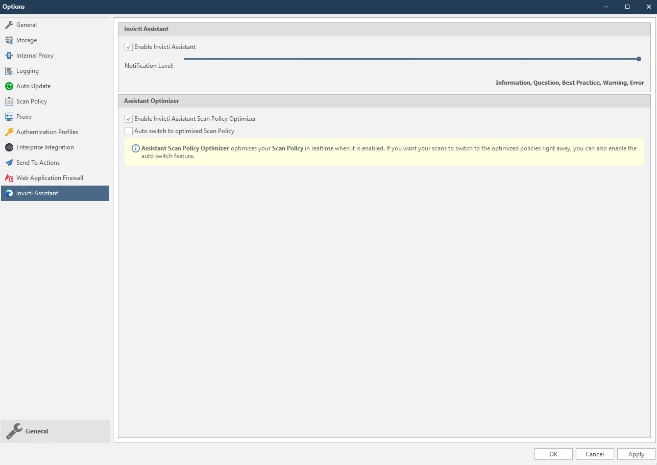Click the General label in bottom sidebar panel
657x465 pixels.
37,431
